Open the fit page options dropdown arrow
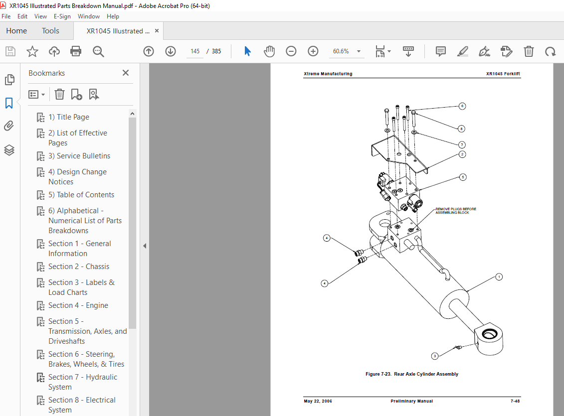Image resolution: width=564 pixels, height=416 pixels. [x=389, y=51]
